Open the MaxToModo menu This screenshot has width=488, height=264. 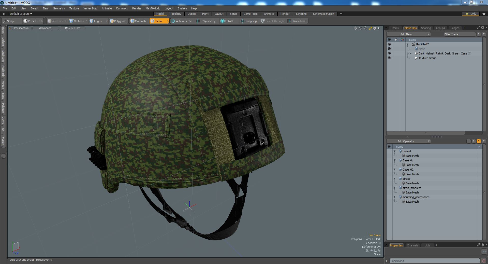pos(153,8)
